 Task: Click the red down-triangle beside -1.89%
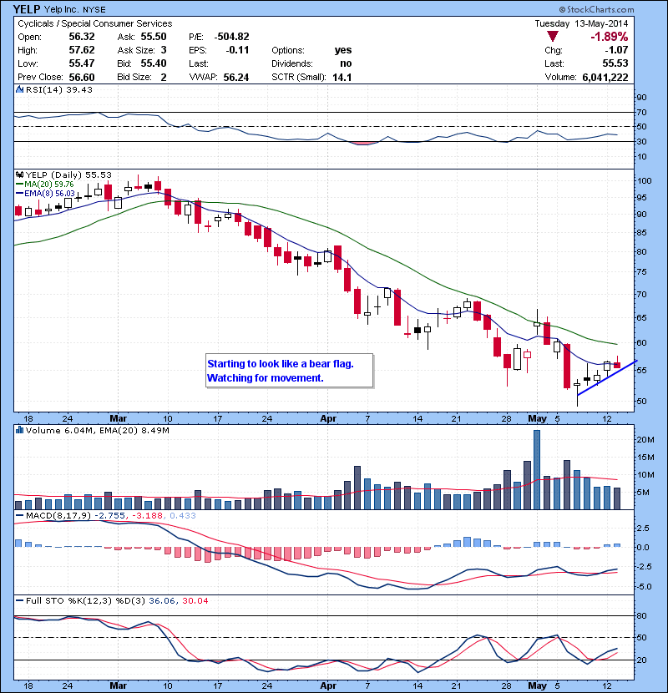552,36
